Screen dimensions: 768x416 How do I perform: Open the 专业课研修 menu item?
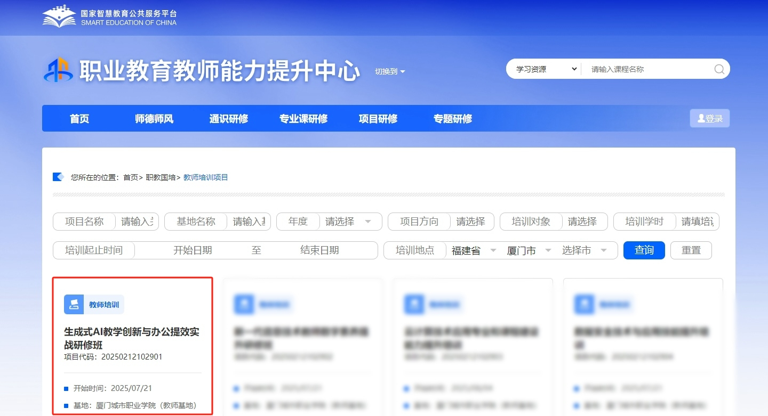303,119
